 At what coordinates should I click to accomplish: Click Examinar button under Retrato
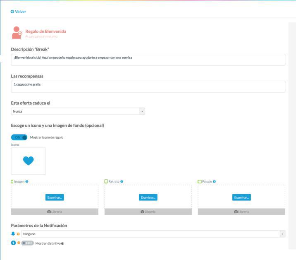tap(148, 197)
